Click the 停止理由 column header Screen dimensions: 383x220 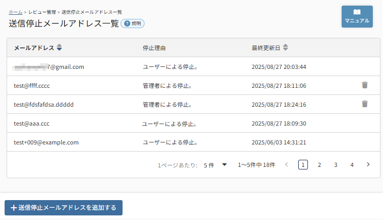click(154, 48)
